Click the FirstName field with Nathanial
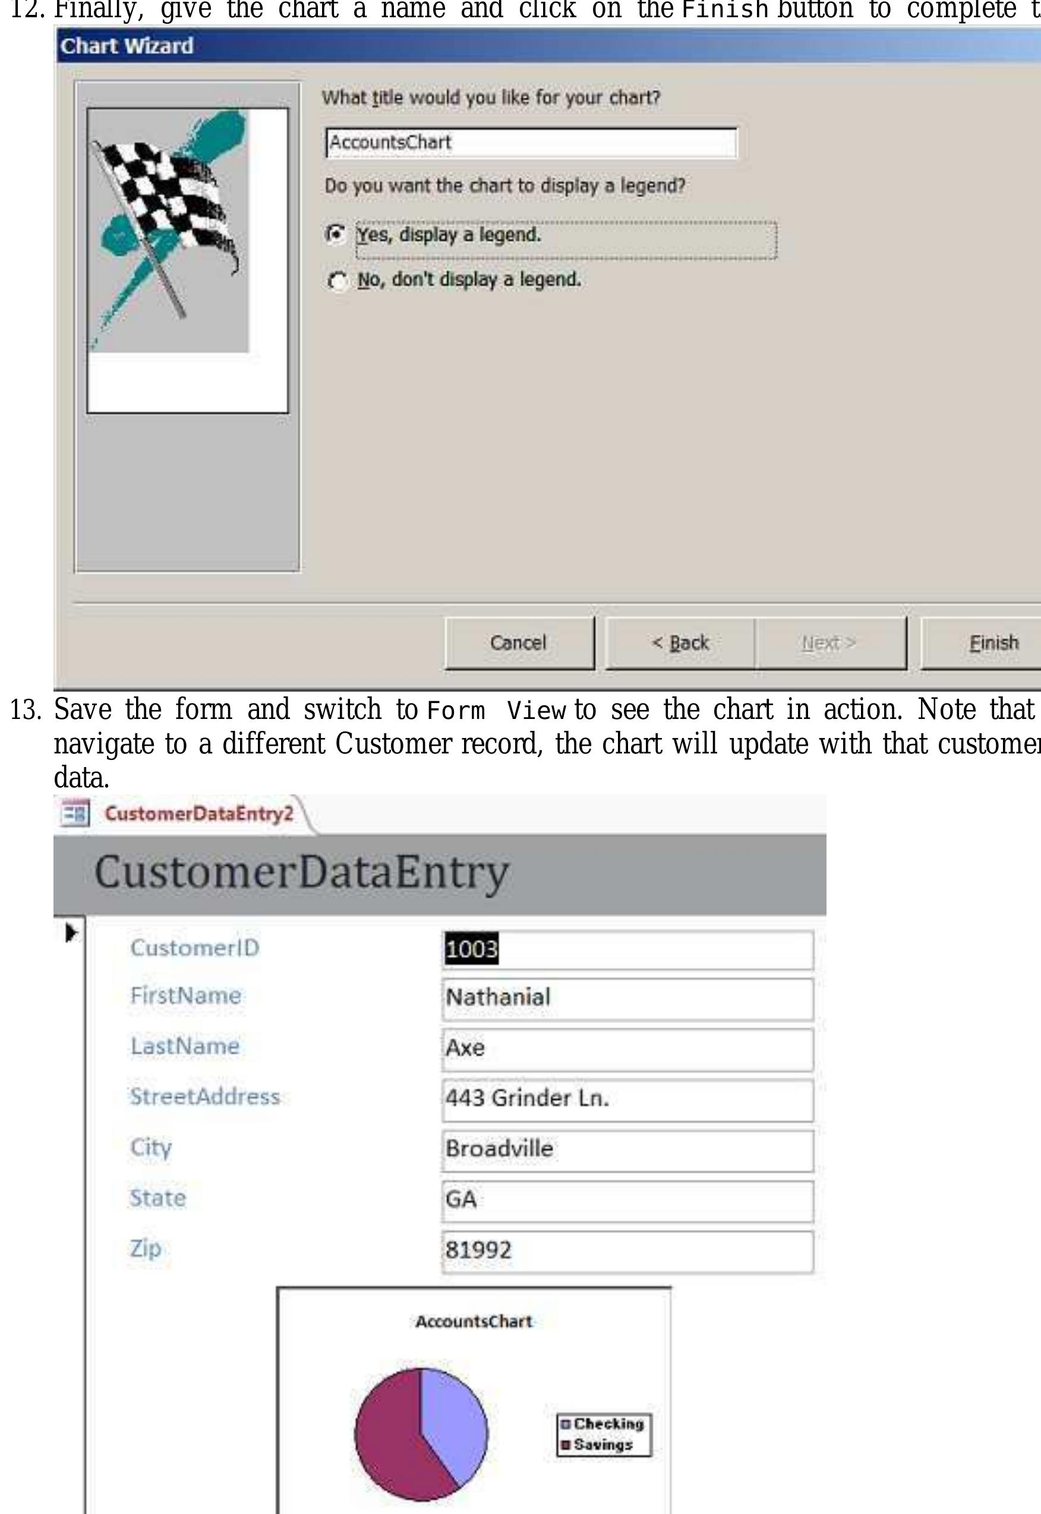Screen dimensions: 1041x1514 627,998
